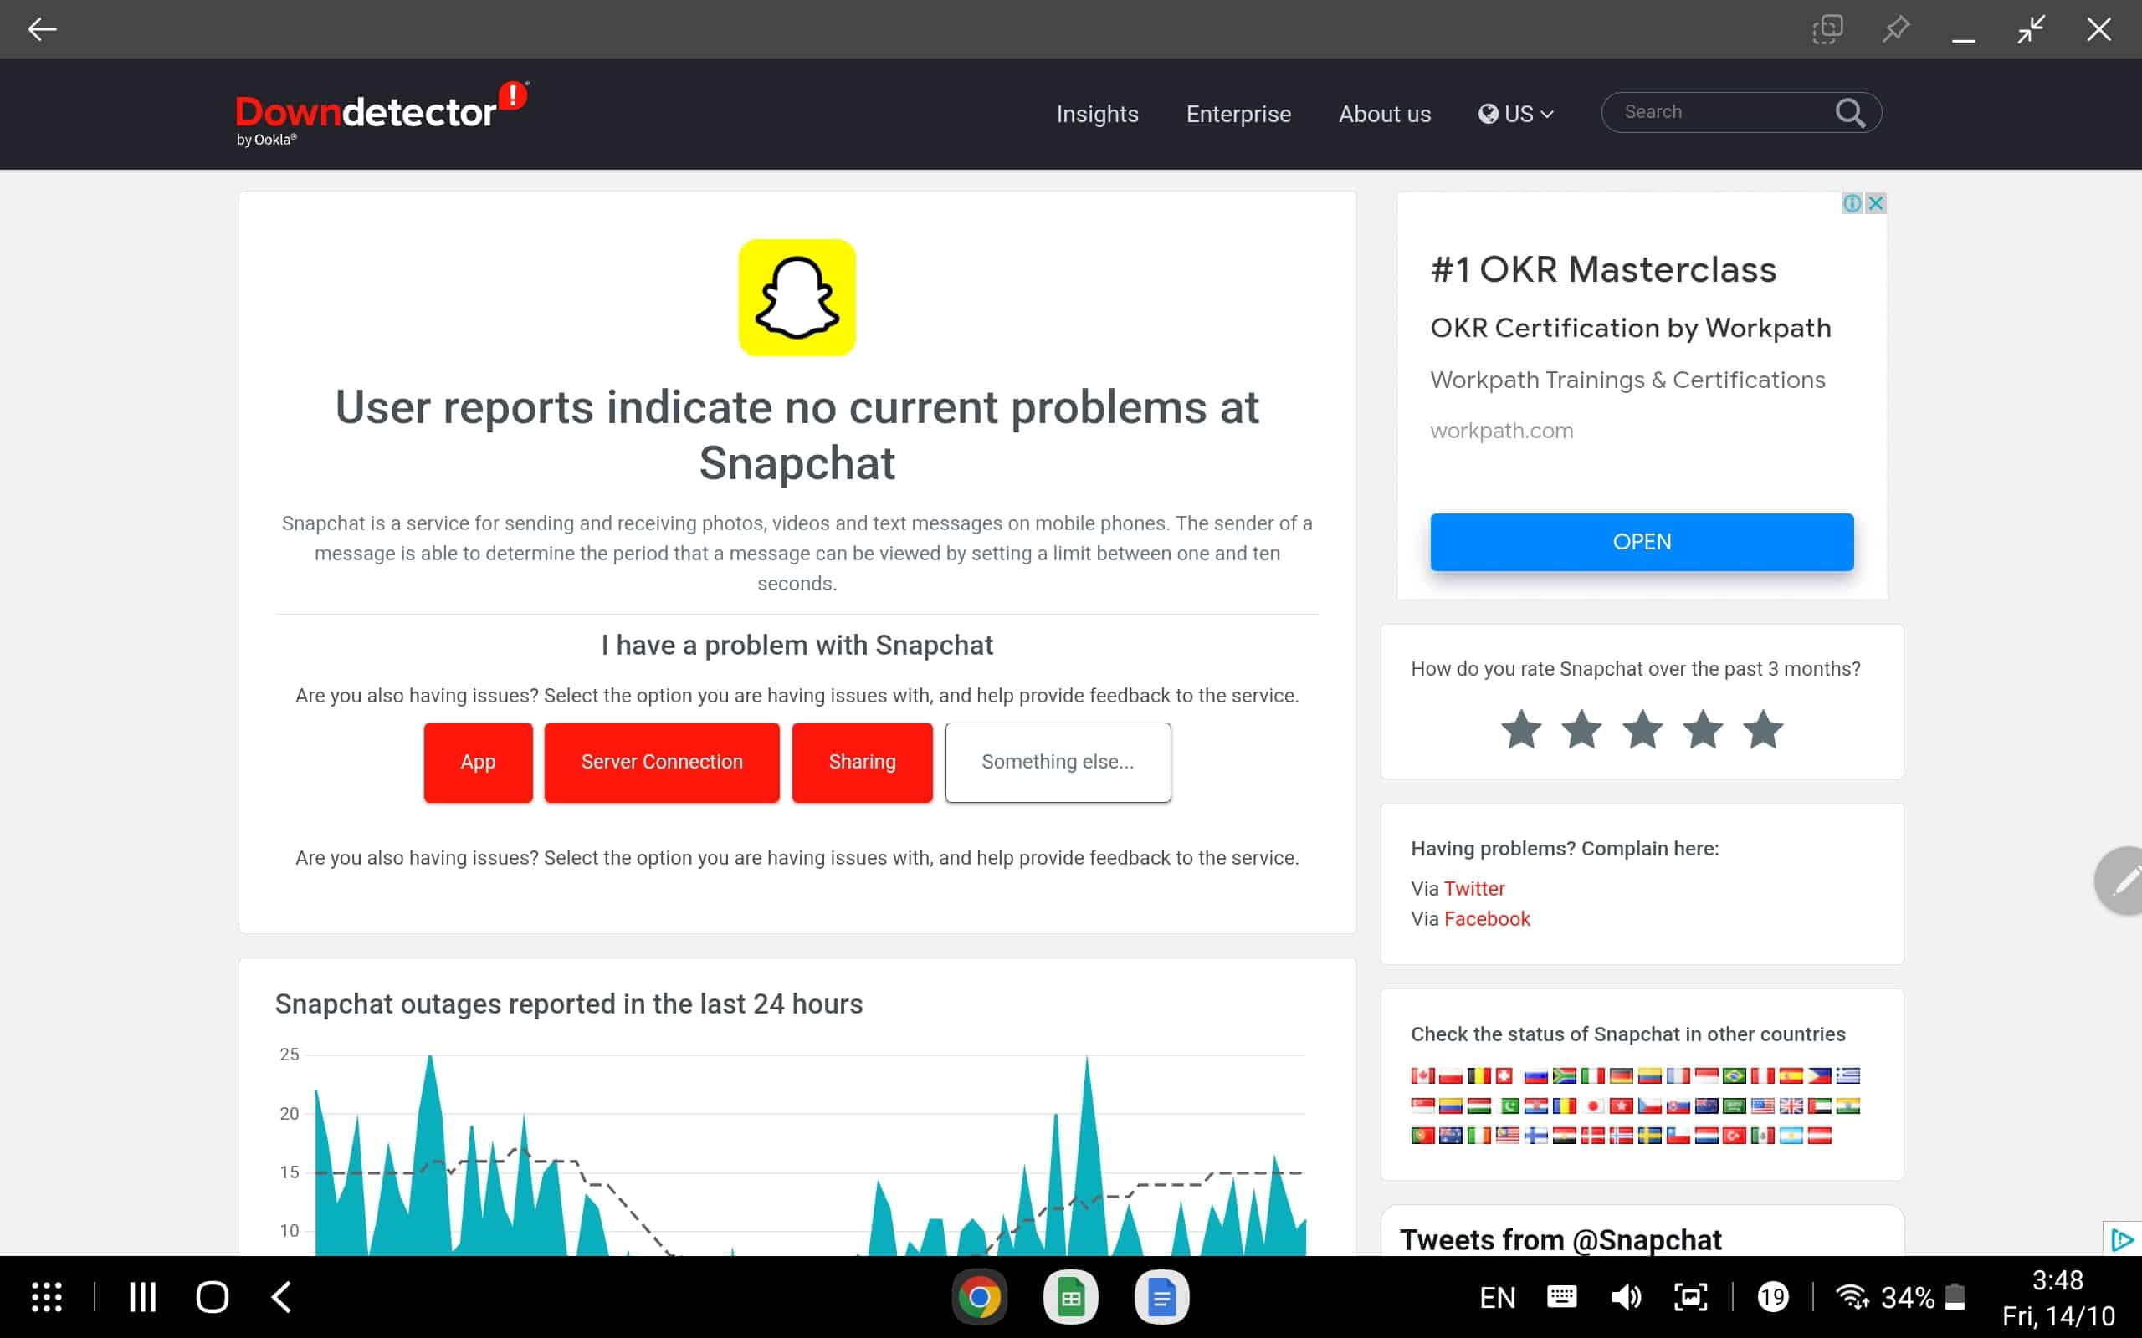Click the Twitter link to complain

coord(1473,886)
